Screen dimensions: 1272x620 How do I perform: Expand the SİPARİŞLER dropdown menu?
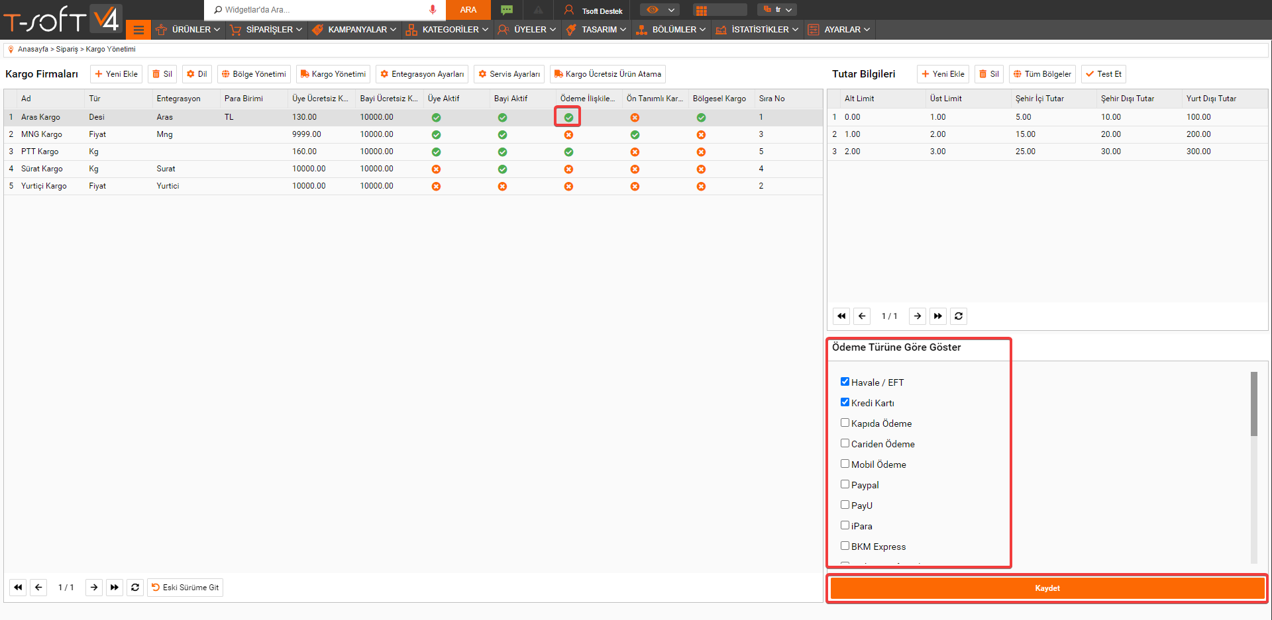coord(266,30)
